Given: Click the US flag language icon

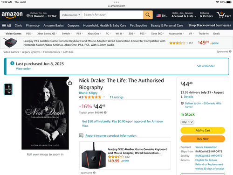Looking at the screenshot, I should 158,16.
